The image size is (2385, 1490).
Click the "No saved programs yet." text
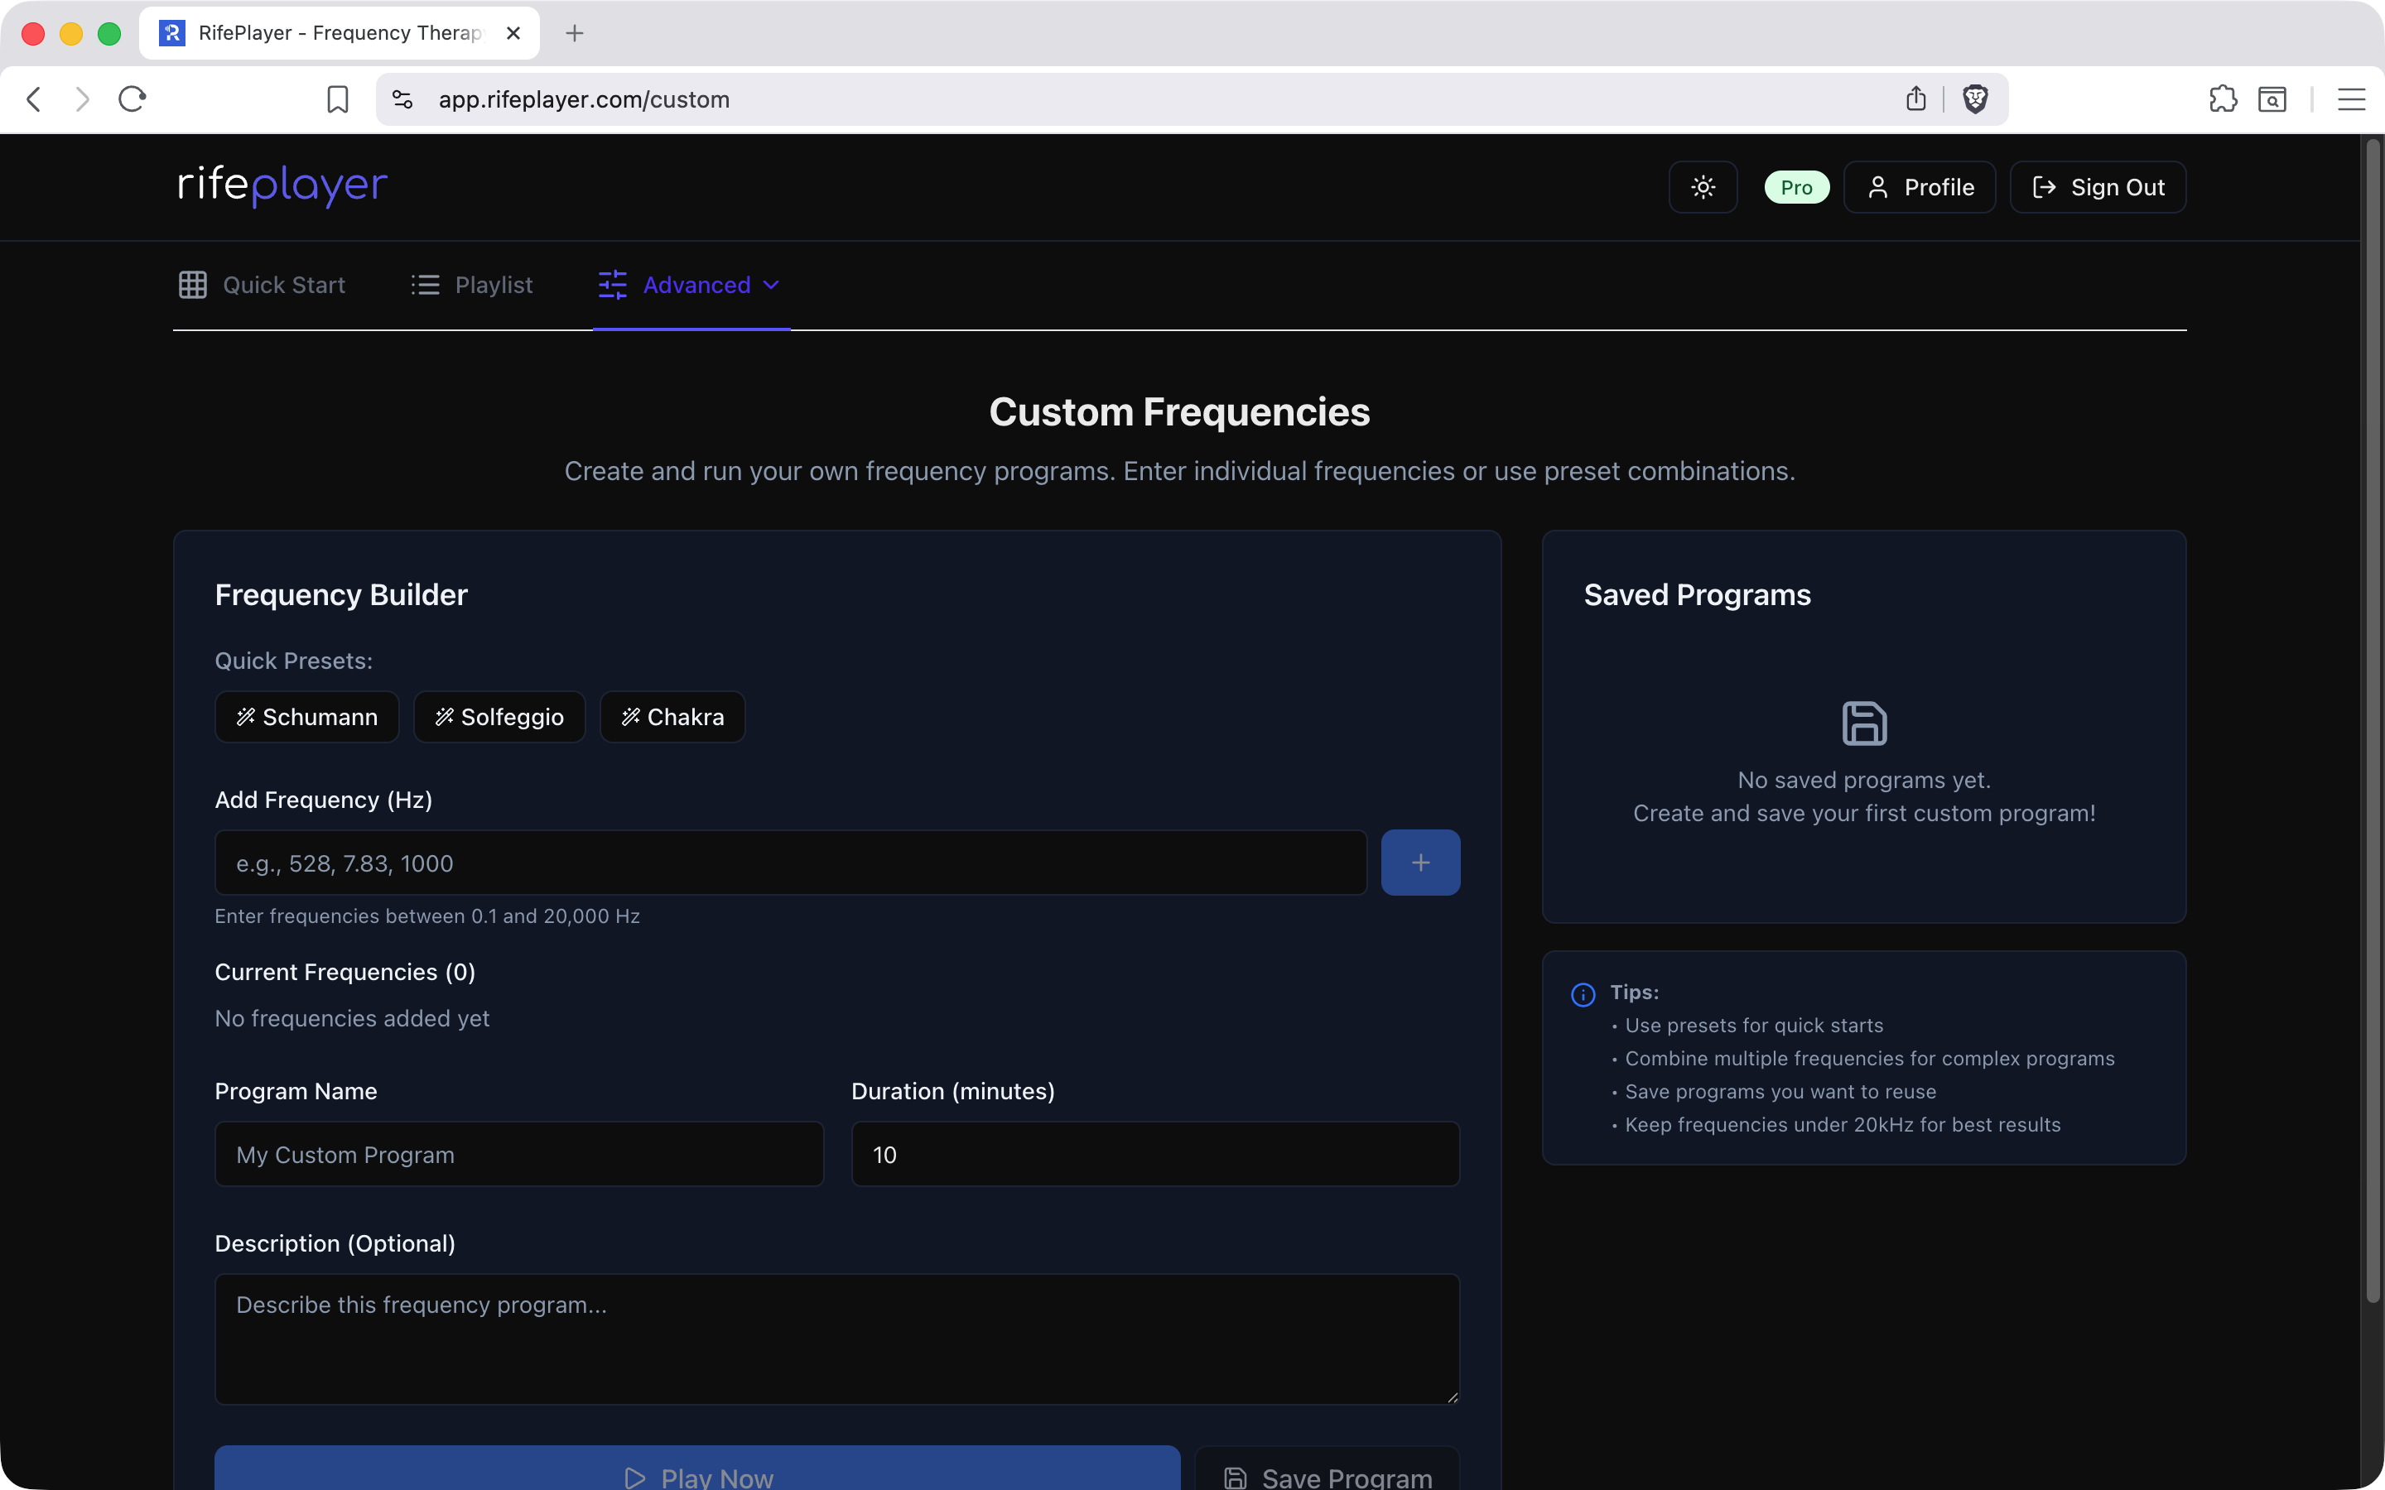1865,780
